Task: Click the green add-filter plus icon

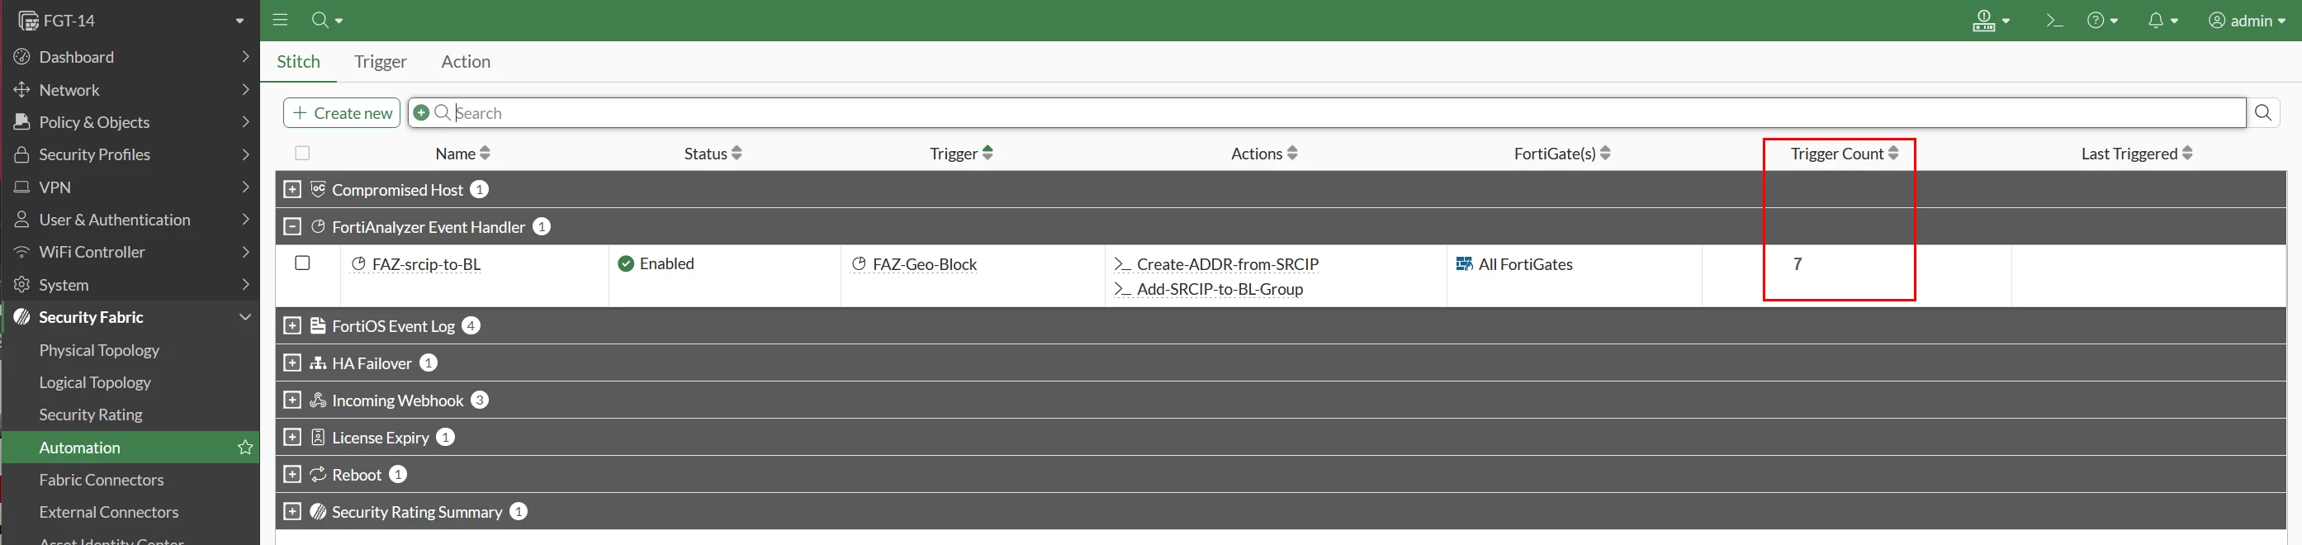Action: click(421, 112)
